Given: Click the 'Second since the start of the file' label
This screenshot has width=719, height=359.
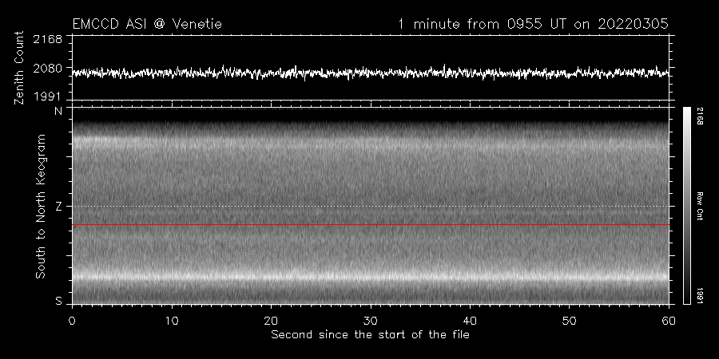Looking at the screenshot, I should coord(370,334).
